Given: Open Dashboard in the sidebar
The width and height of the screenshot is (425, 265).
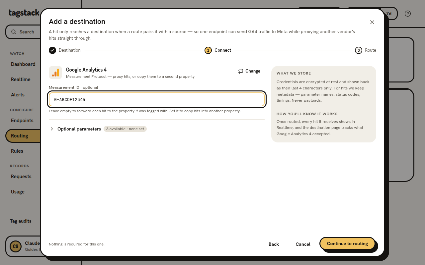Looking at the screenshot, I should [x=23, y=64].
